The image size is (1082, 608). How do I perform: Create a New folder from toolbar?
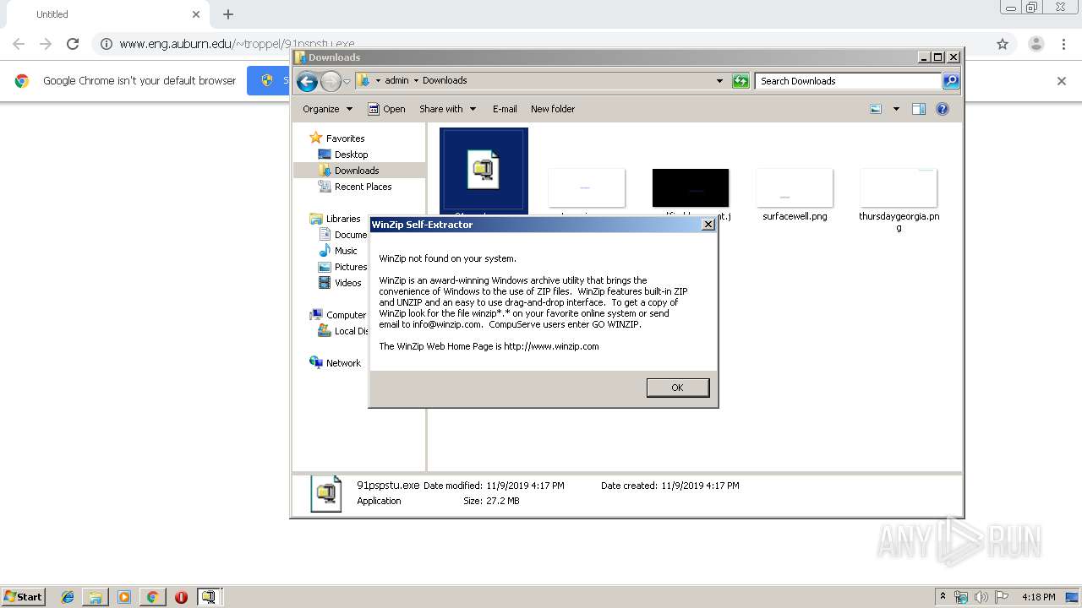553,109
